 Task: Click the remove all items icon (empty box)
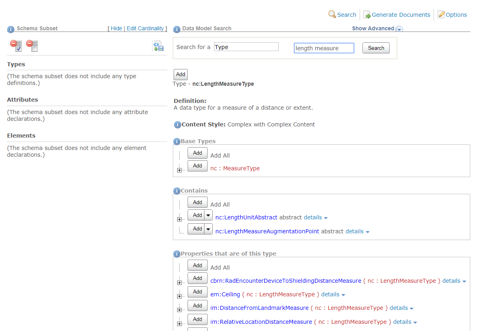pos(32,45)
